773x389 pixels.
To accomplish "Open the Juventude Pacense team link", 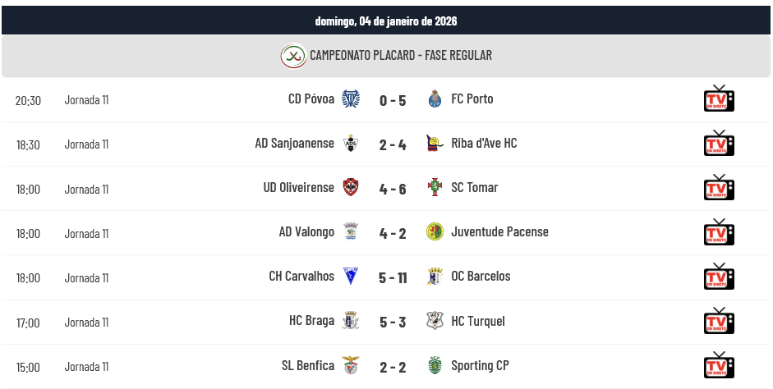I will click(499, 232).
